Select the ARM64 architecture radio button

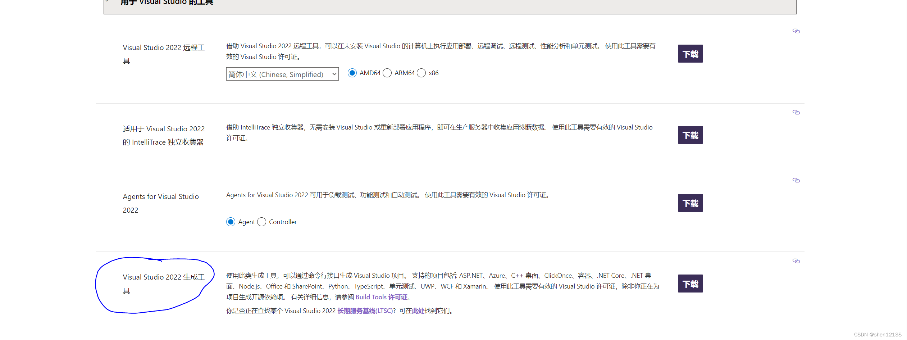coord(387,73)
